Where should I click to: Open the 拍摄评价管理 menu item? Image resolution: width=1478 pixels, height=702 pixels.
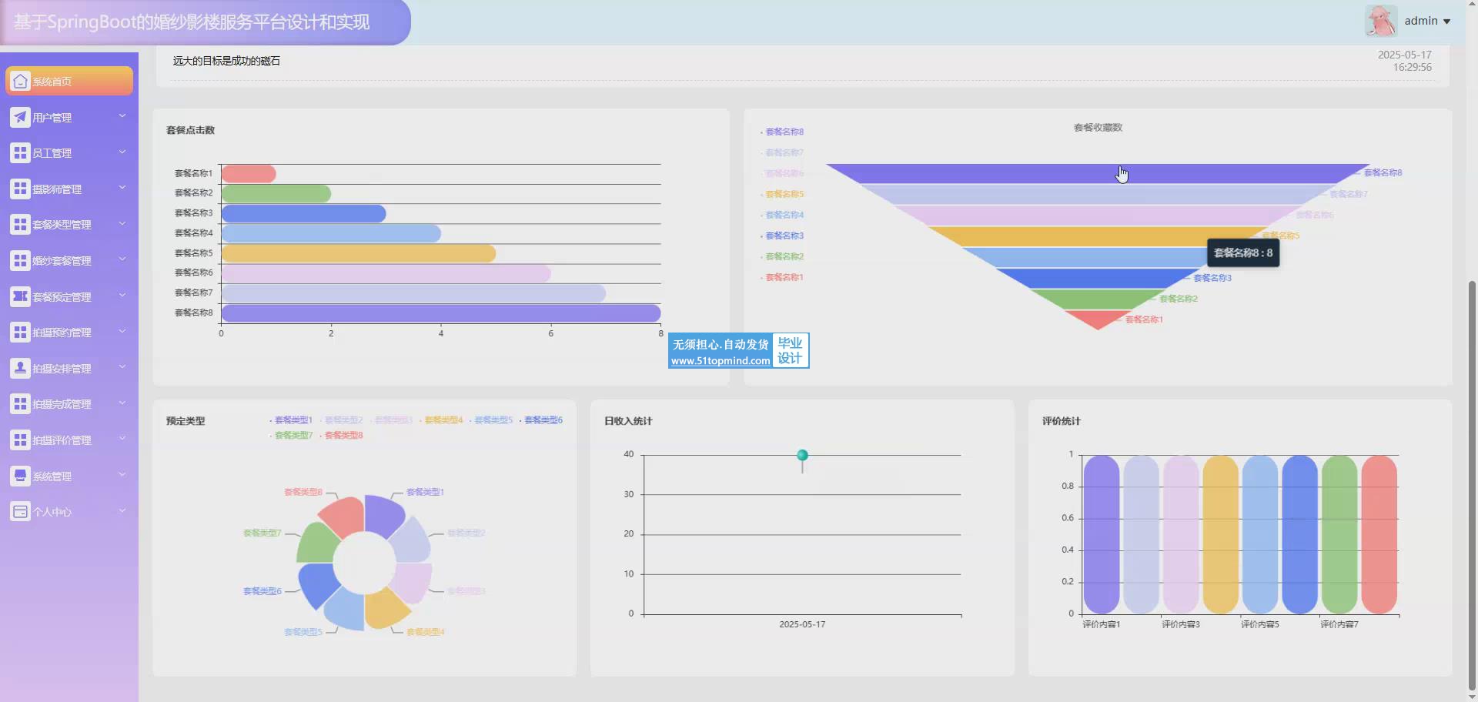coord(62,440)
